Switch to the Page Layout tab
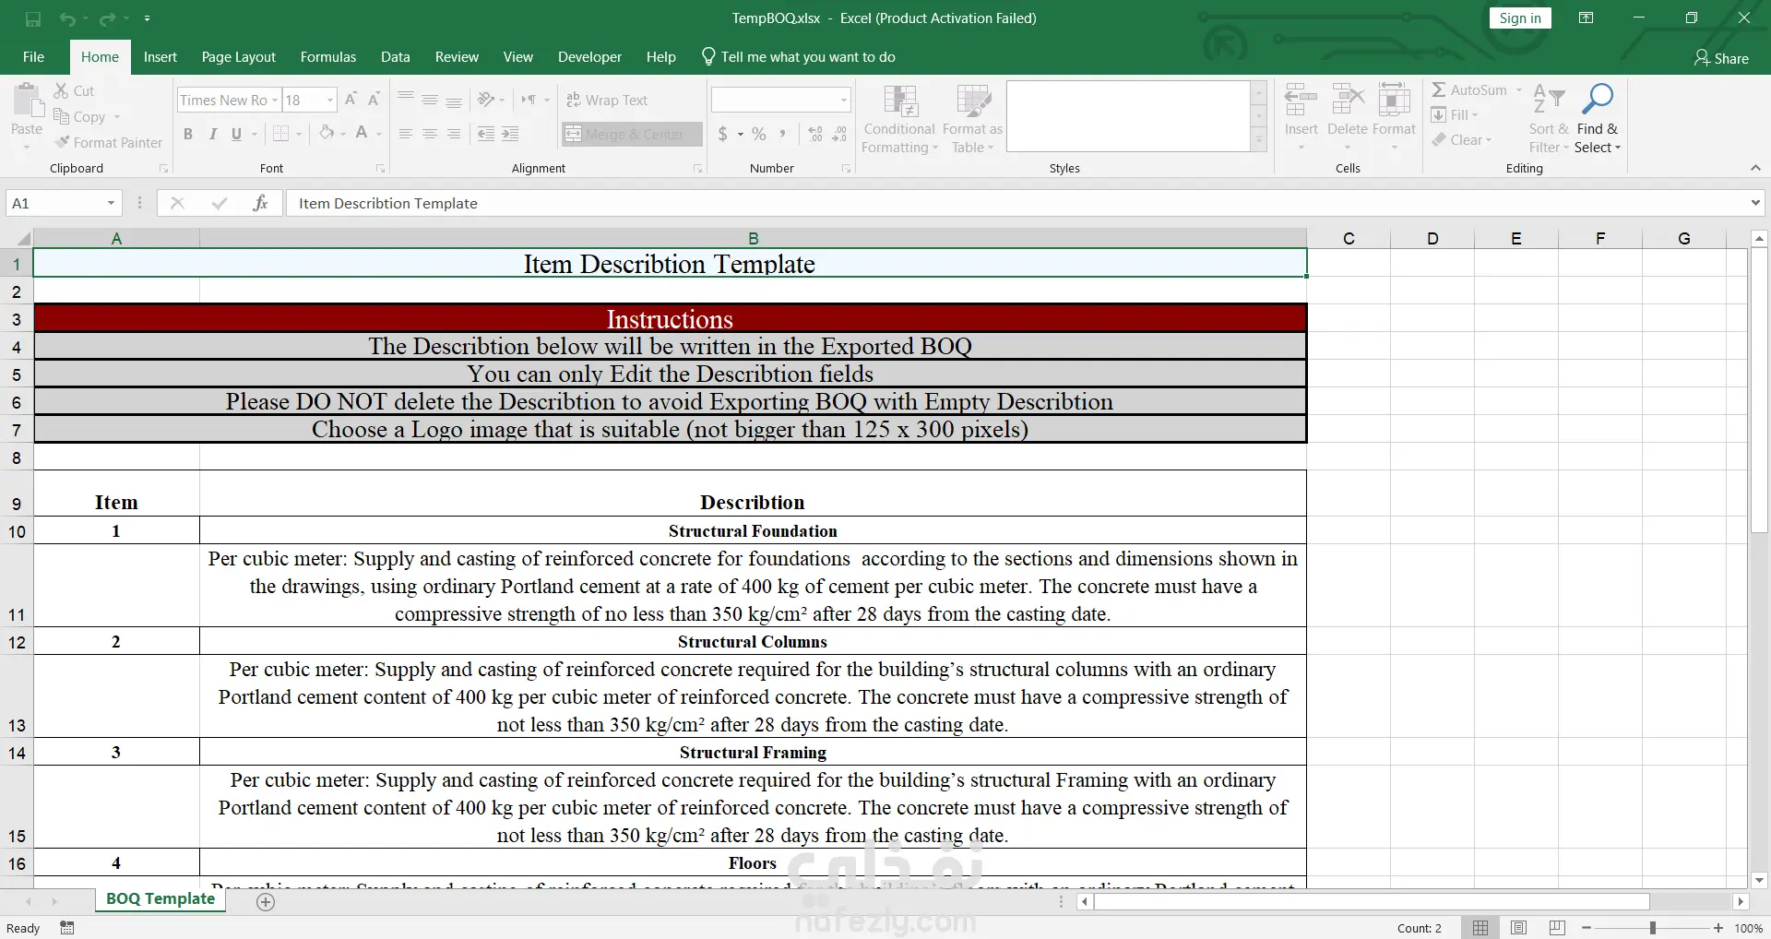1771x939 pixels. pos(238,57)
